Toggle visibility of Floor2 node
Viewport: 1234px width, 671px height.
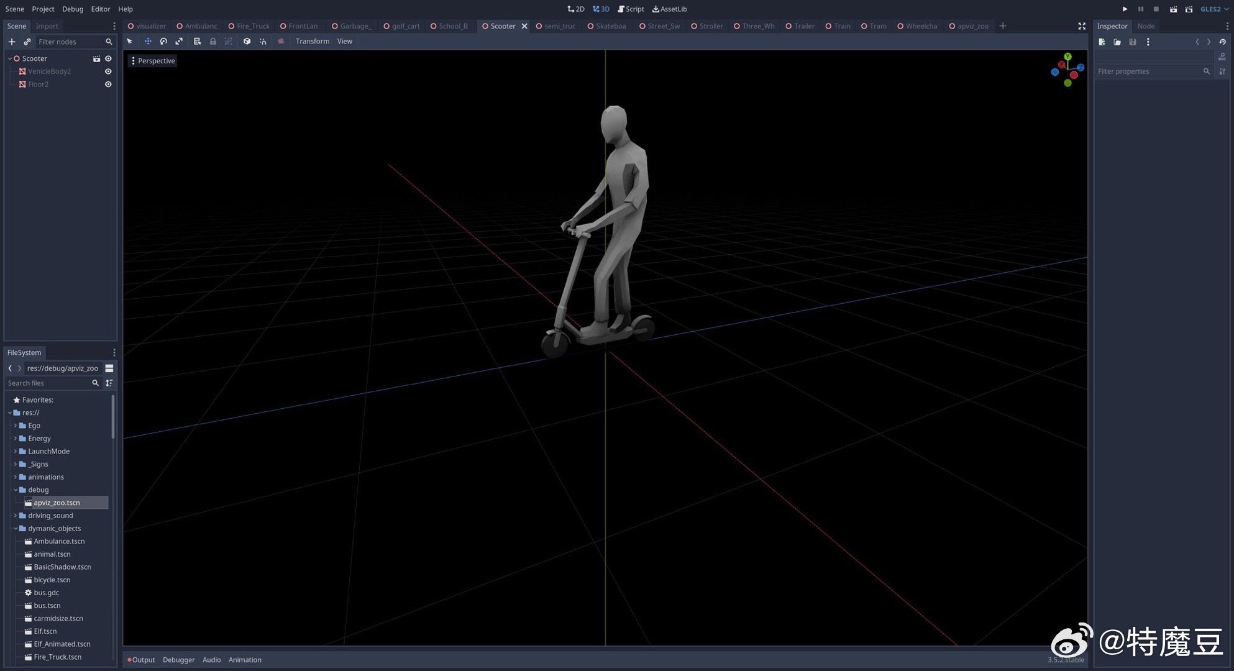[x=108, y=84]
